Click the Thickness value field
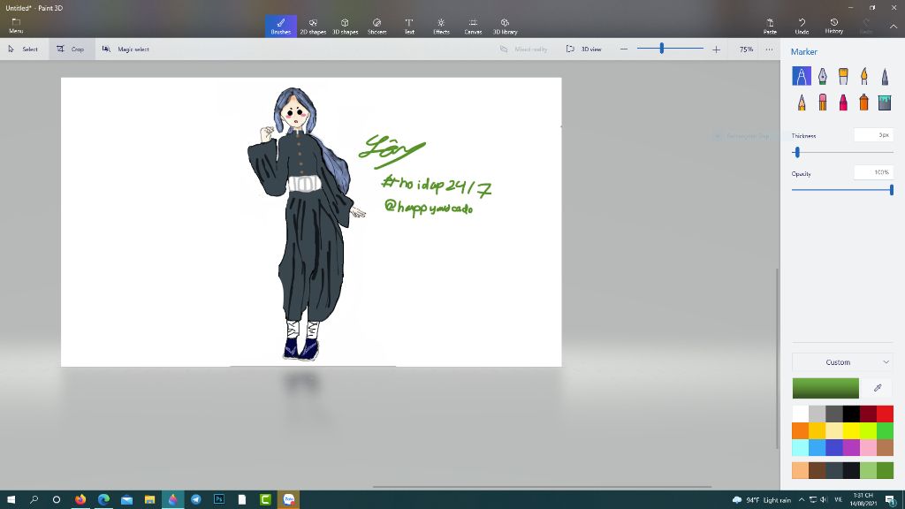Image resolution: width=905 pixels, height=509 pixels. [x=874, y=135]
